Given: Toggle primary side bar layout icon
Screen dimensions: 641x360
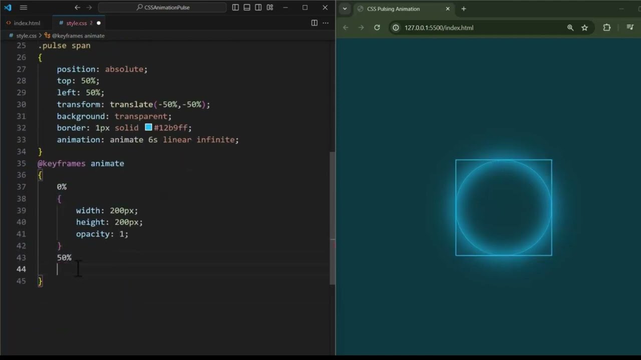Looking at the screenshot, I should [x=236, y=7].
